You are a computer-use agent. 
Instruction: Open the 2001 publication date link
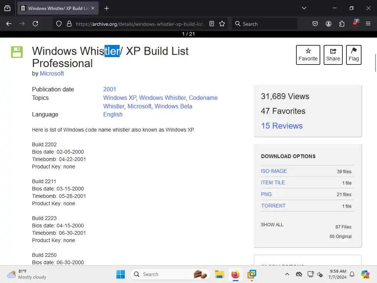110,89
